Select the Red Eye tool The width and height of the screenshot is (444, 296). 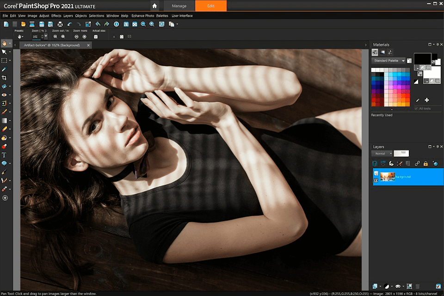tap(4, 94)
